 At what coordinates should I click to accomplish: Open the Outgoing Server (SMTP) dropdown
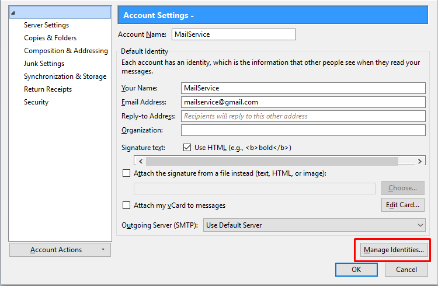pyautogui.click(x=314, y=225)
